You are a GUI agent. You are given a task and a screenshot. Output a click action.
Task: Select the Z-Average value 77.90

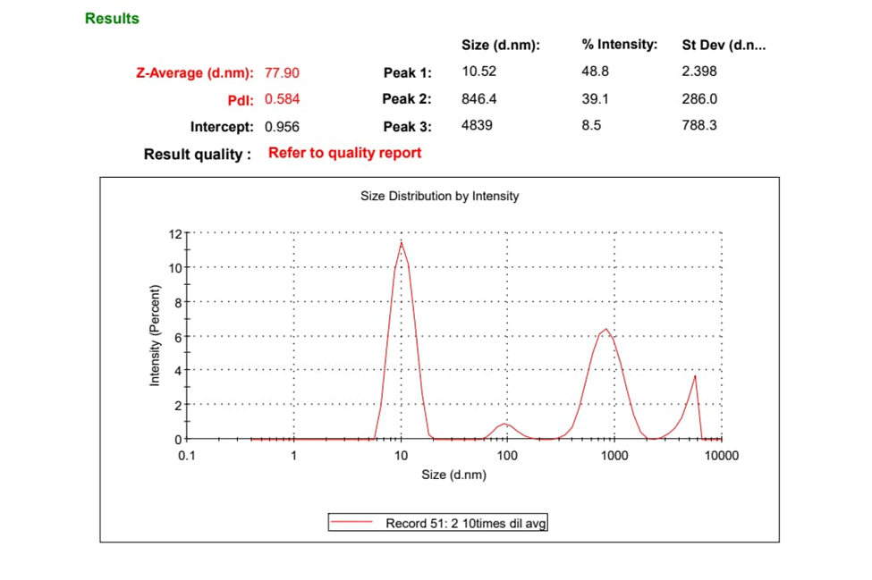282,72
